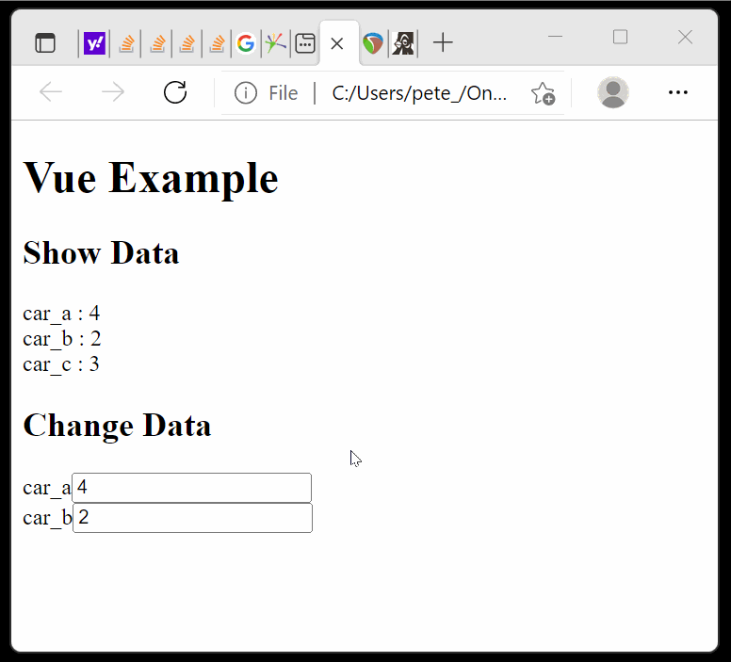Viewport: 731px width, 662px height.
Task: Click the 'car_b : 2' text line
Action: click(x=62, y=339)
